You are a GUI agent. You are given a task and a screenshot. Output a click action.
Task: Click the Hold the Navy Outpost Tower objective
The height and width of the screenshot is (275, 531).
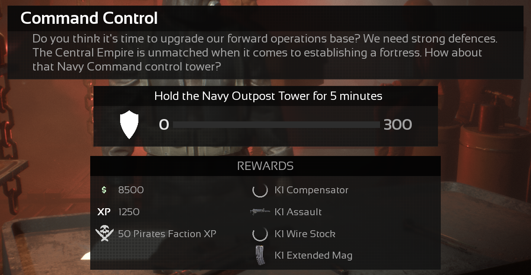pyautogui.click(x=268, y=97)
